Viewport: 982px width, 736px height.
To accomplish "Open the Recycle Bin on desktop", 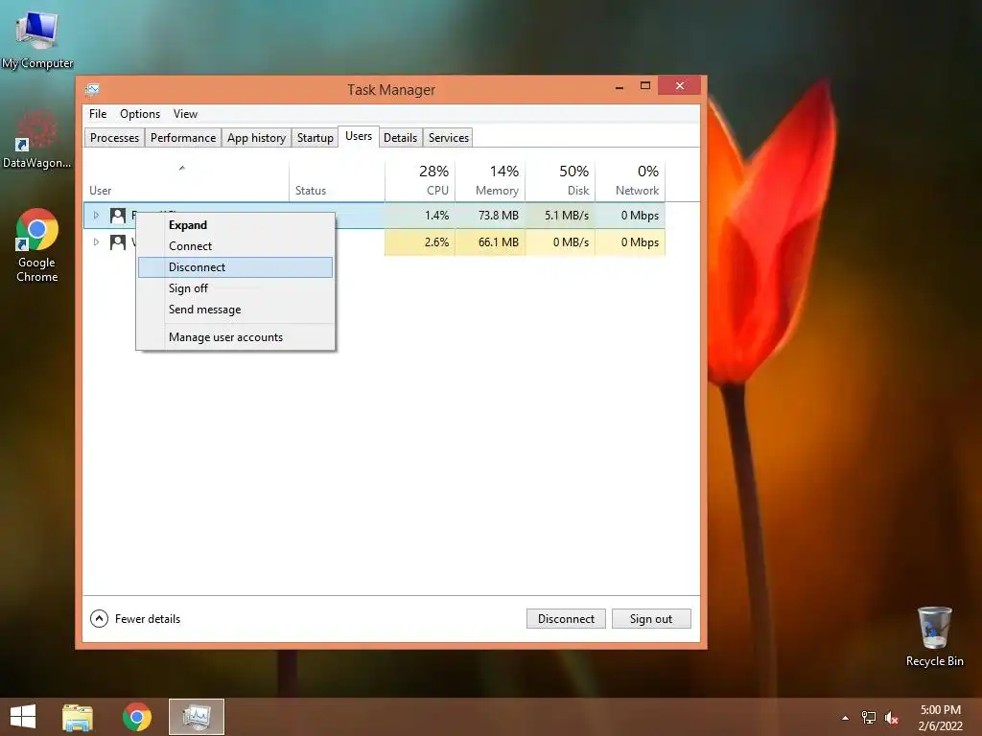I will click(934, 636).
